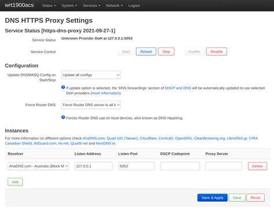Click Save & Apply button
274x212 pixels.
[212, 198]
